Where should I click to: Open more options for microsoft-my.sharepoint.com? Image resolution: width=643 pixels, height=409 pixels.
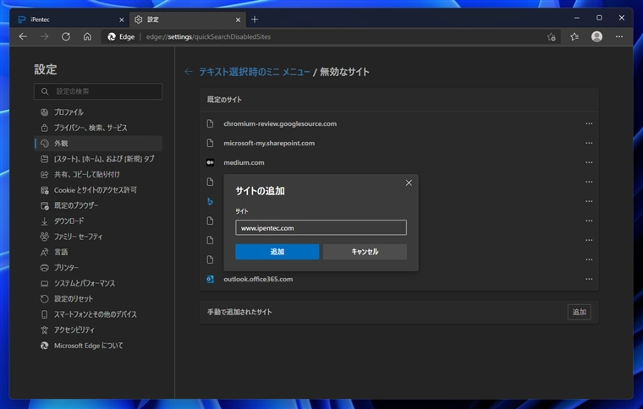point(589,143)
